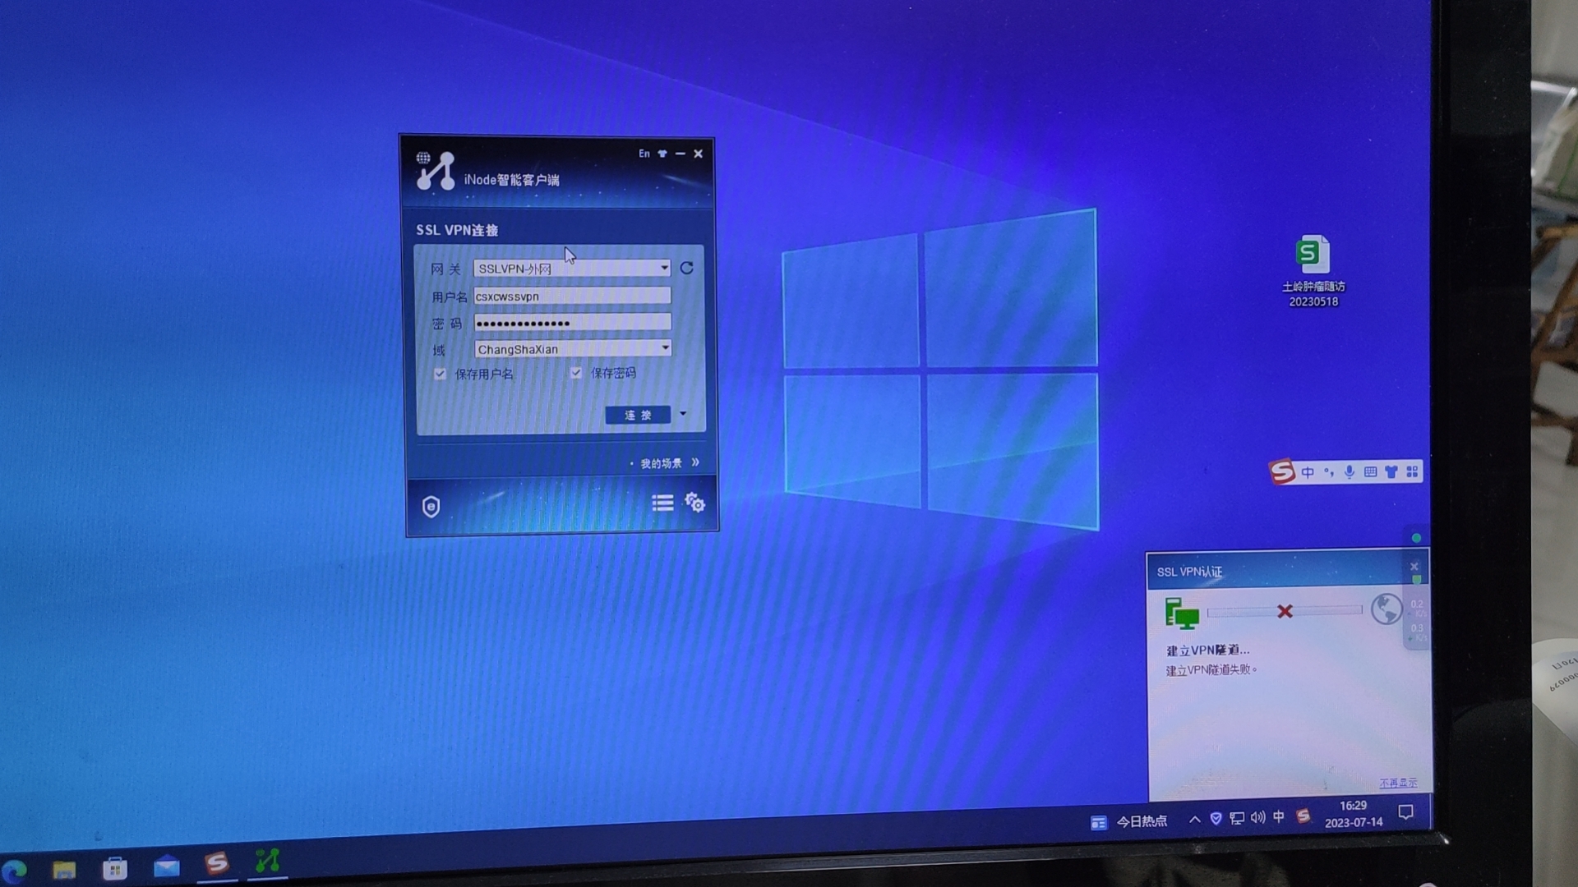The width and height of the screenshot is (1578, 887).
Task: Expand the SSLVPN gateway dropdown
Action: (664, 268)
